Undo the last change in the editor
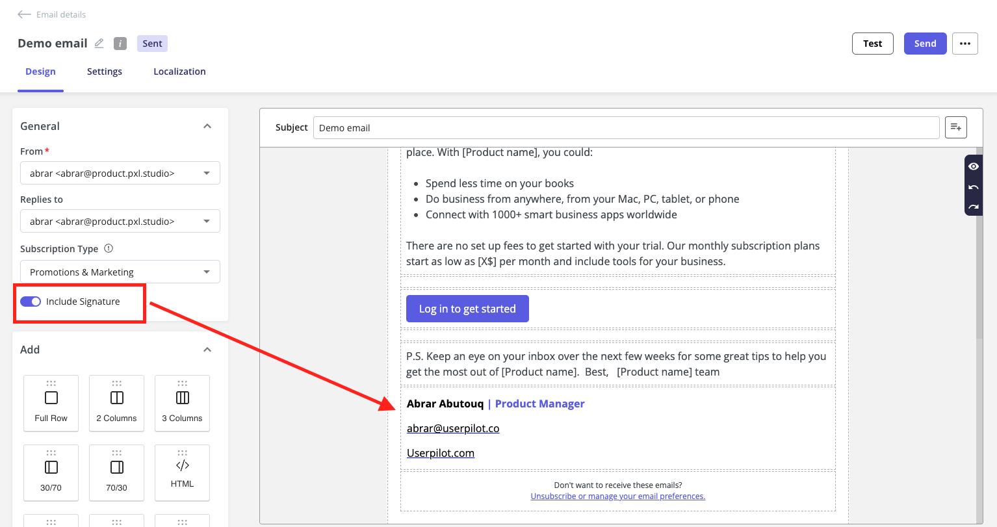Screen dimensions: 997x527 [x=974, y=187]
